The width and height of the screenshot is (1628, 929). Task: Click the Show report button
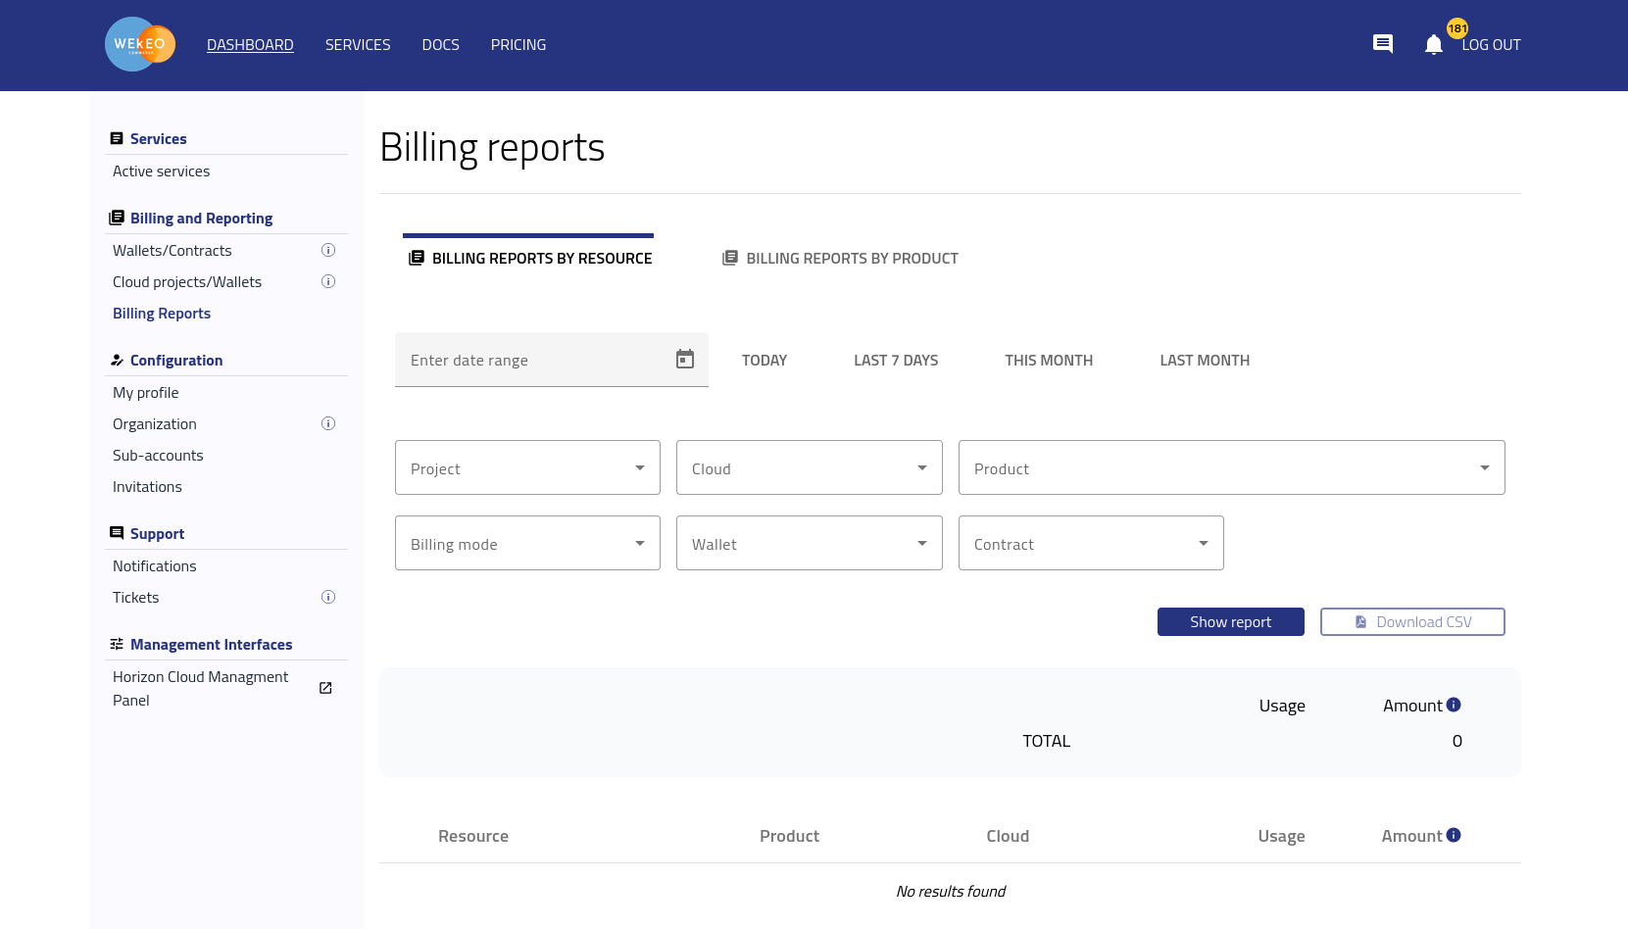pyautogui.click(x=1230, y=622)
